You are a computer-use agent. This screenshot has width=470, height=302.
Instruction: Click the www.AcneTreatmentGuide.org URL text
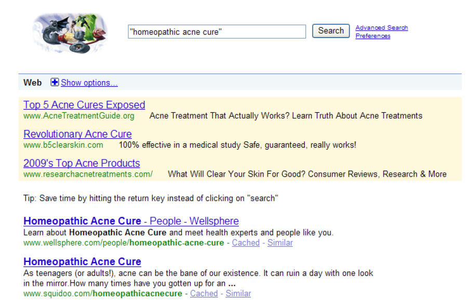(79, 116)
